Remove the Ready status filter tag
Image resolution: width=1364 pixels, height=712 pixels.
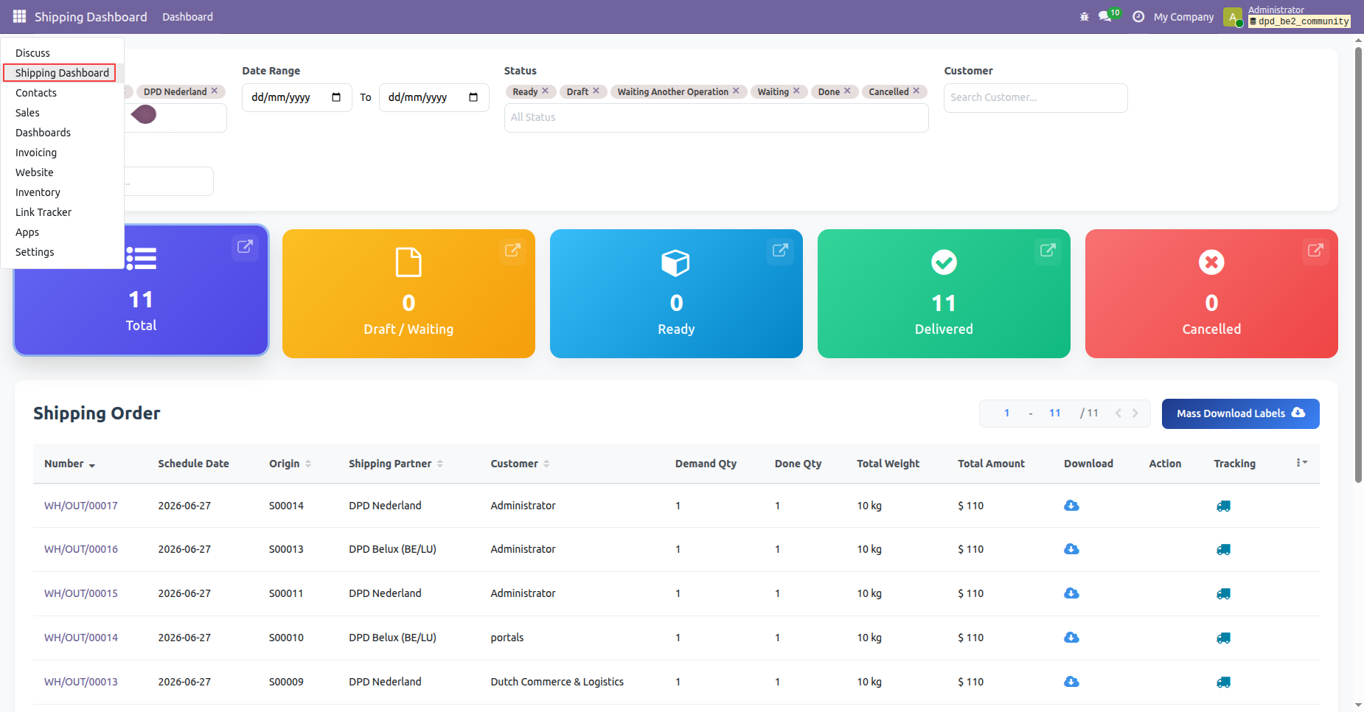pos(546,91)
